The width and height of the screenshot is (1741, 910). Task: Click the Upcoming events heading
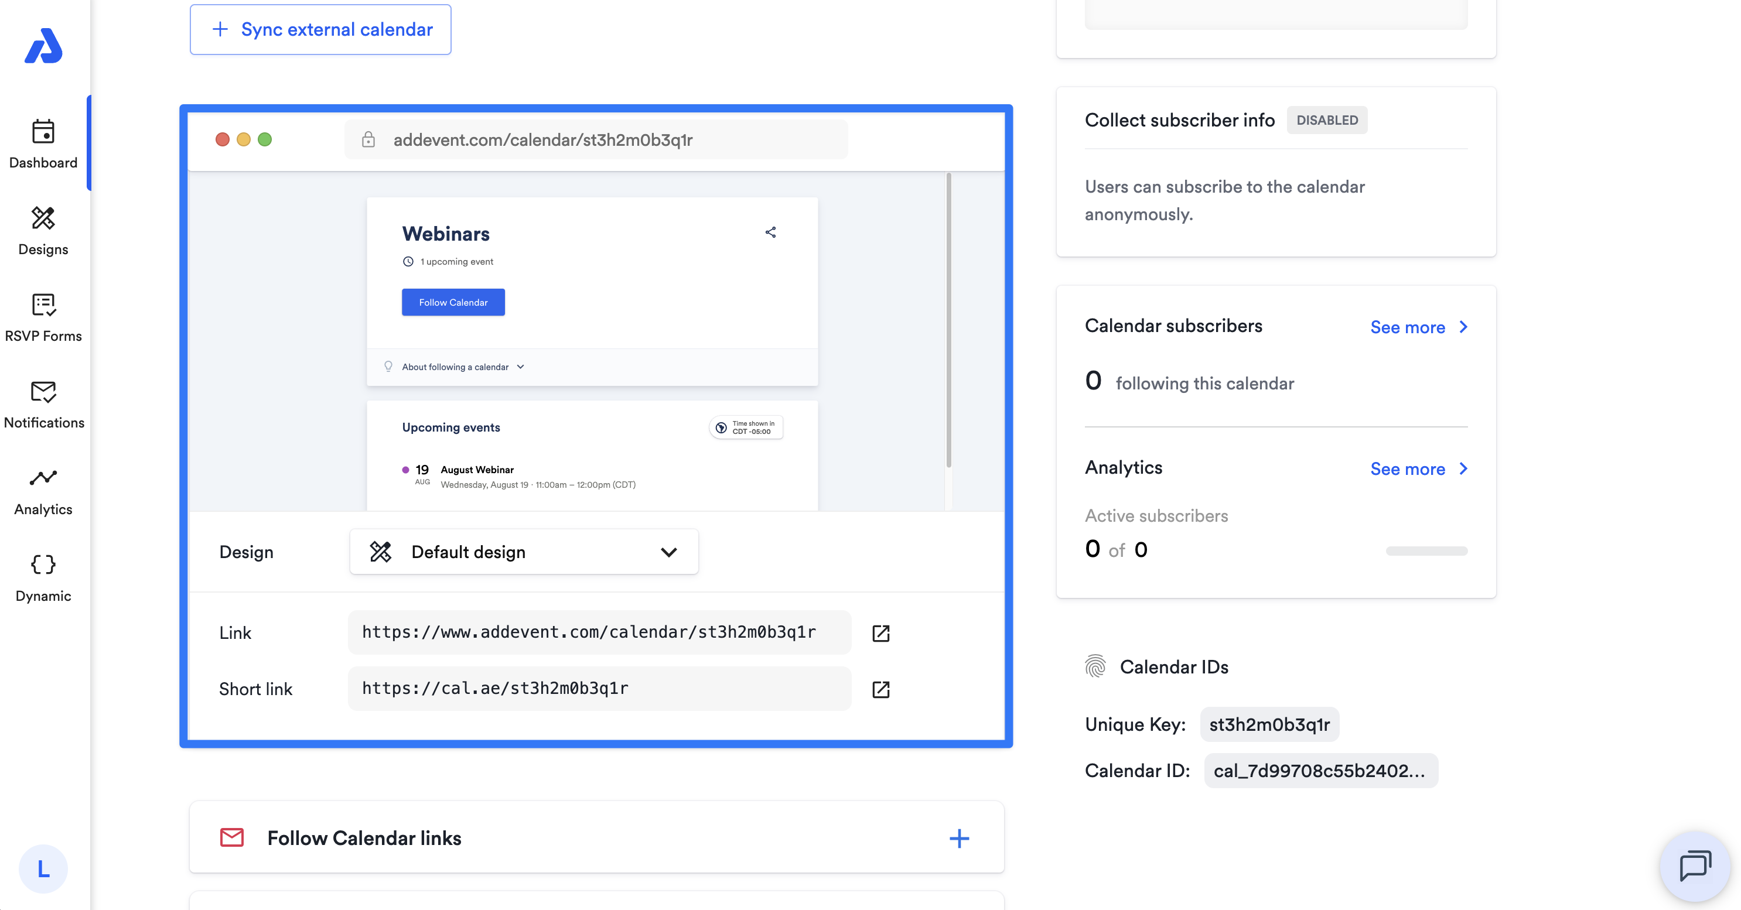point(451,427)
